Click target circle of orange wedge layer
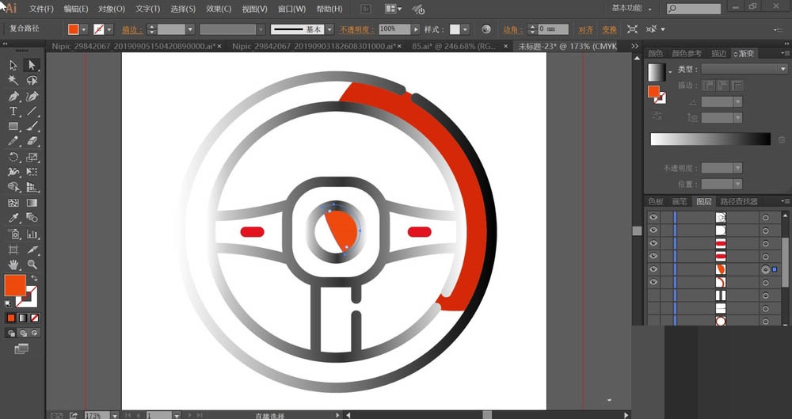The image size is (792, 419). 765,270
